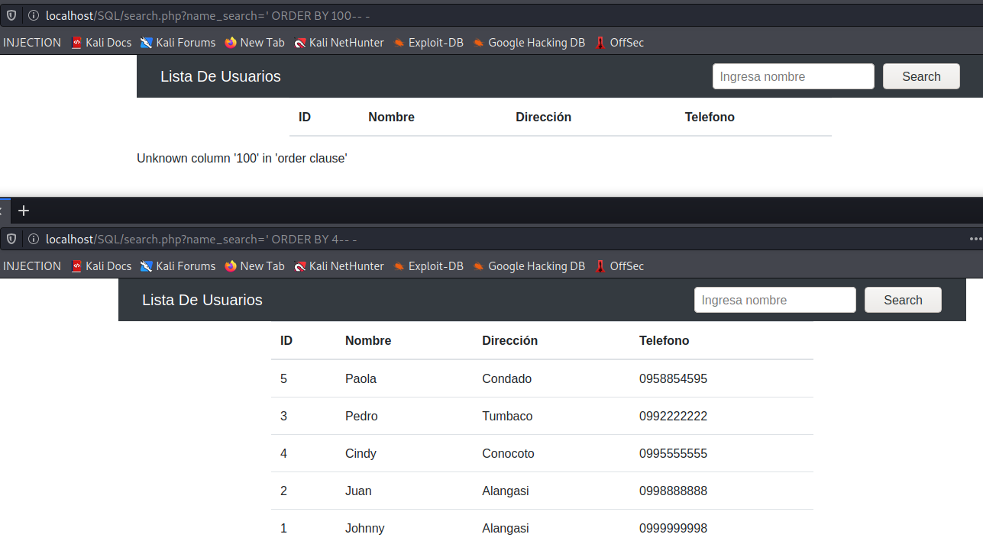Click the Nombre column header in the error page
The width and height of the screenshot is (983, 560).
(391, 117)
